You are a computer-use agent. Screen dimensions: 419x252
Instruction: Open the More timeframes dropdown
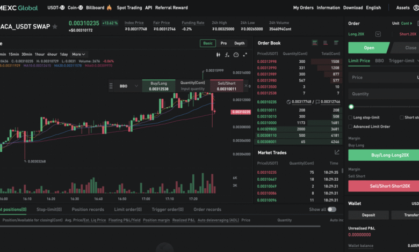click(78, 54)
